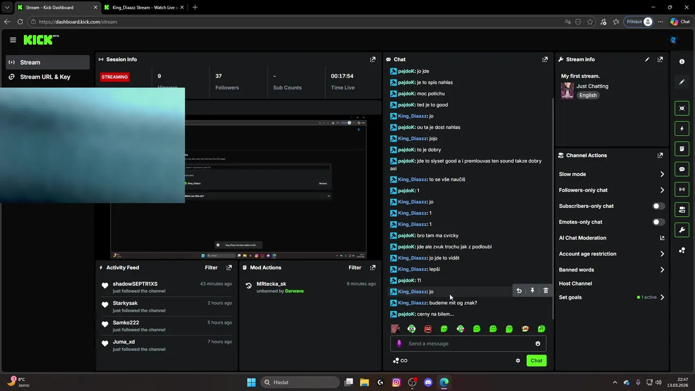The image size is (695, 391).
Task: Expand Slow mode options
Action: pyautogui.click(x=611, y=174)
